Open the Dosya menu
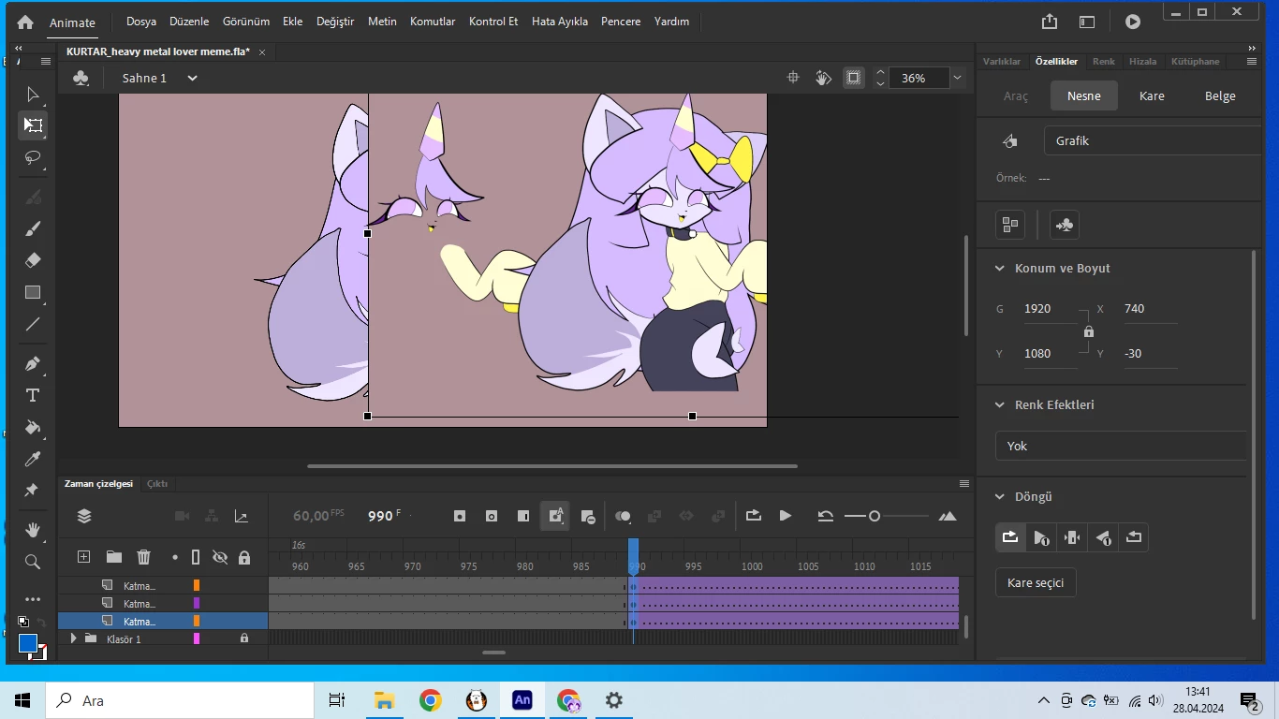 pyautogui.click(x=141, y=22)
